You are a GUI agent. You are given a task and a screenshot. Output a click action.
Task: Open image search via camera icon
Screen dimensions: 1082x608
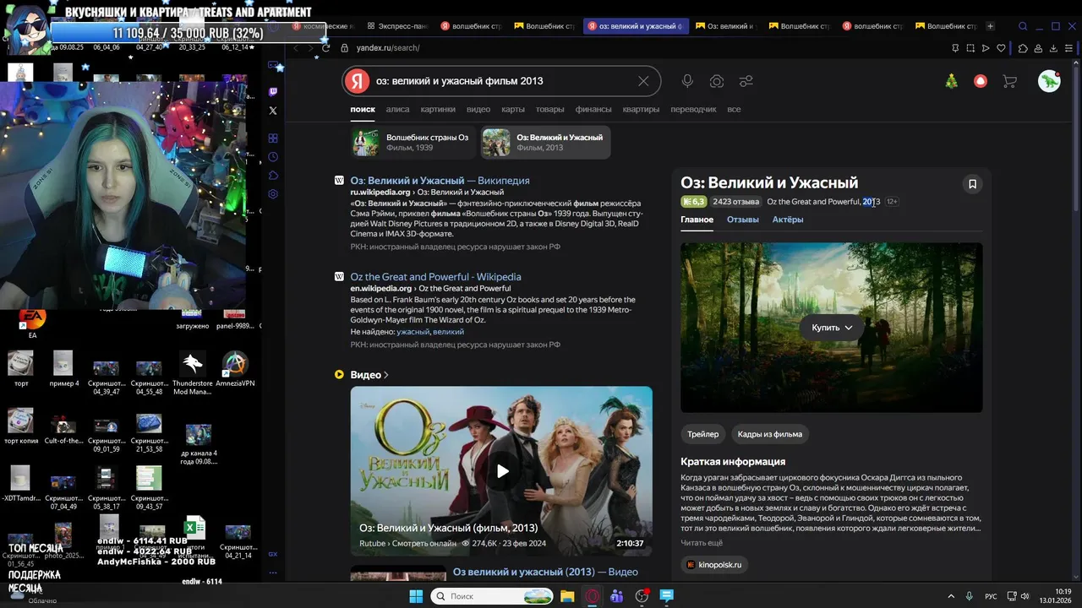pyautogui.click(x=717, y=81)
